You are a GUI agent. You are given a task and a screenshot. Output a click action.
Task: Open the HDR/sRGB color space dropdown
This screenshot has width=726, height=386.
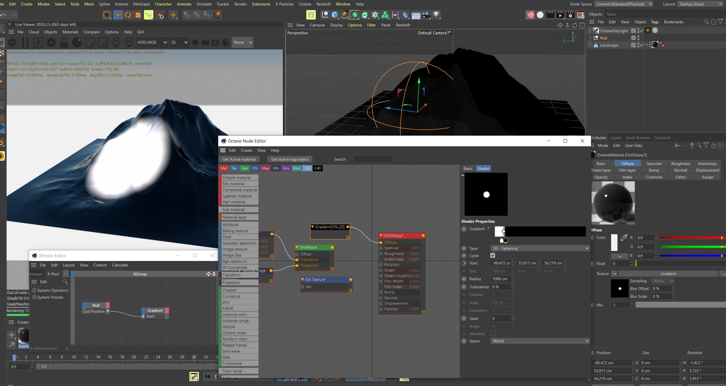coord(152,42)
